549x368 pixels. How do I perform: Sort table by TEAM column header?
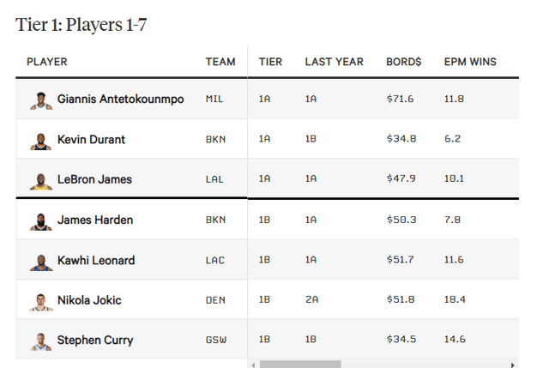coord(220,62)
